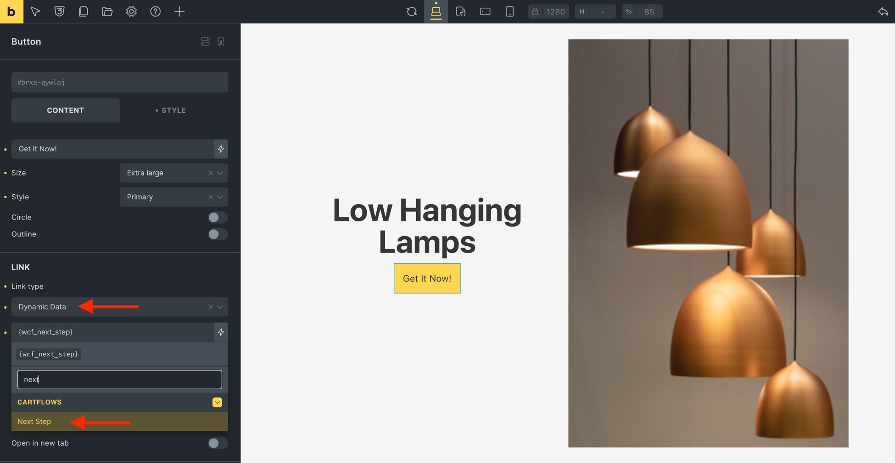895x463 pixels.
Task: Clear the Primary style selection
Action: (210, 197)
